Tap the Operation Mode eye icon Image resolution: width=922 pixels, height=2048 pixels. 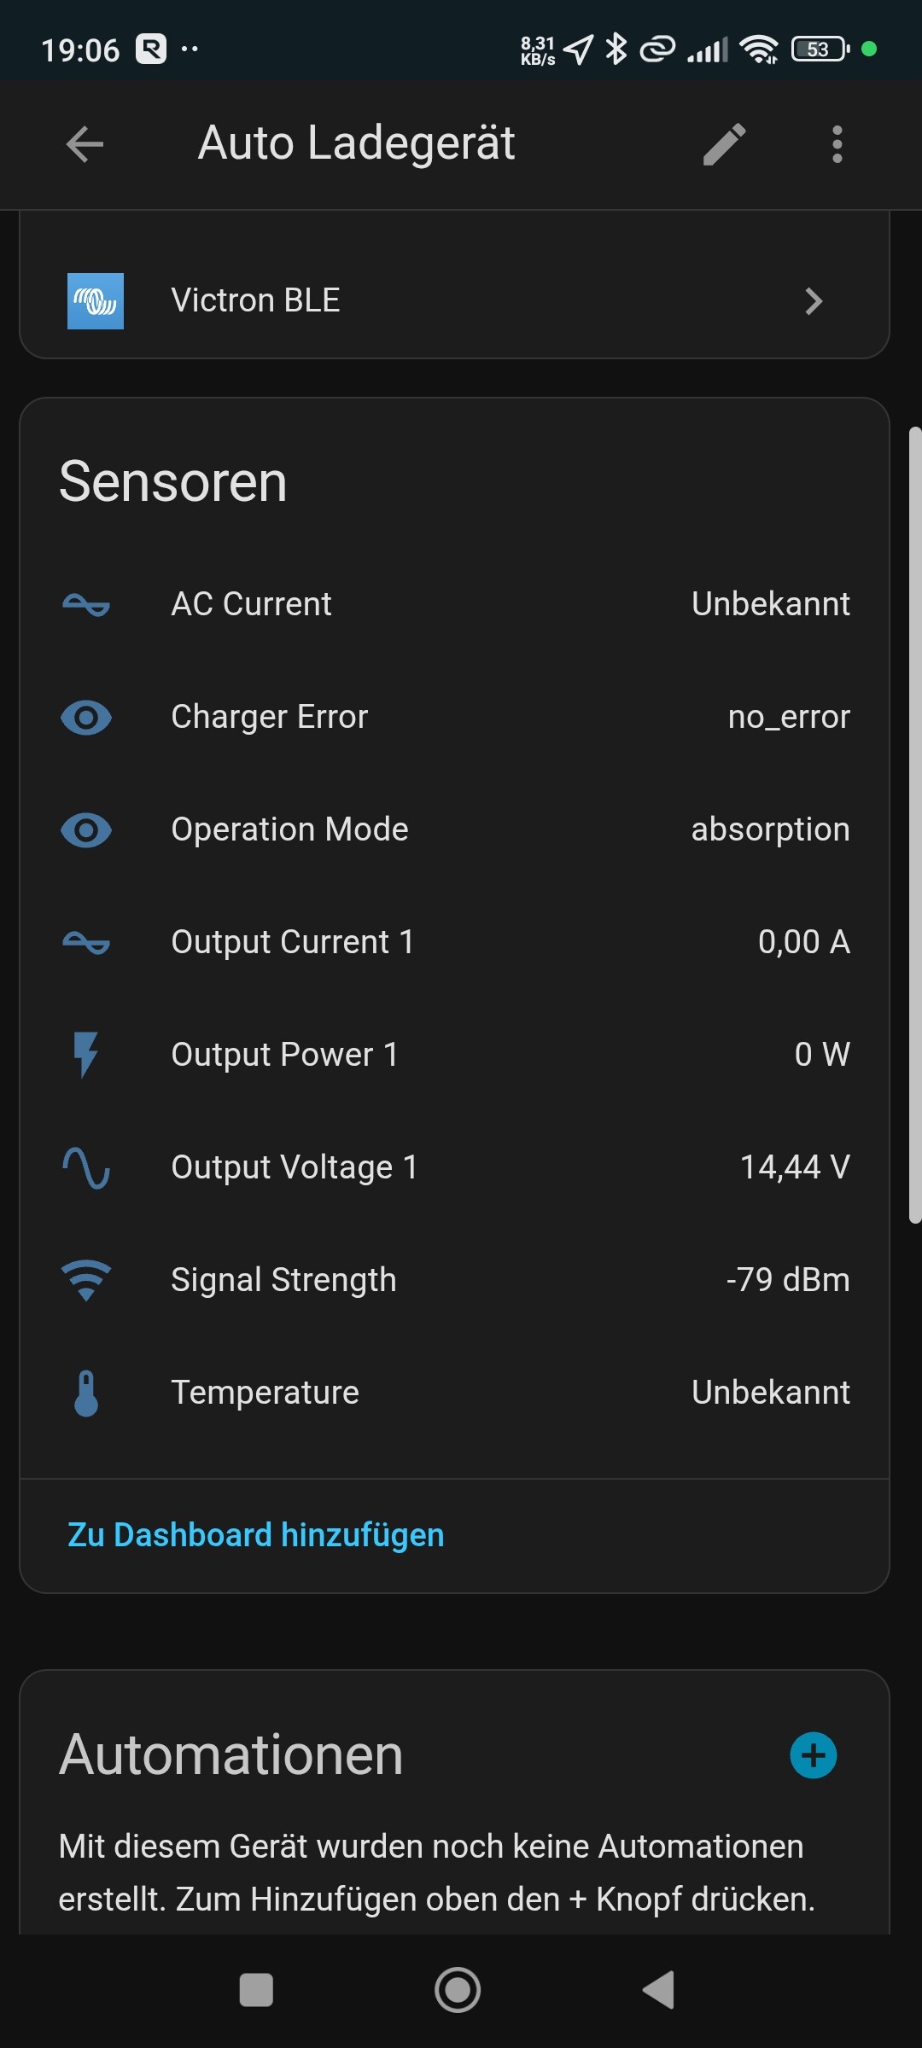point(86,830)
